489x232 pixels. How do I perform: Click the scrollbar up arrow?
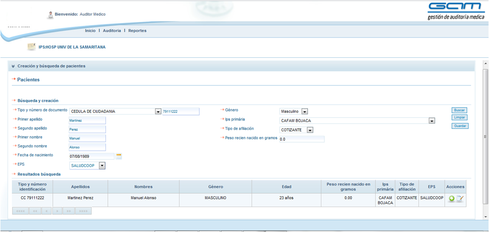485,63
